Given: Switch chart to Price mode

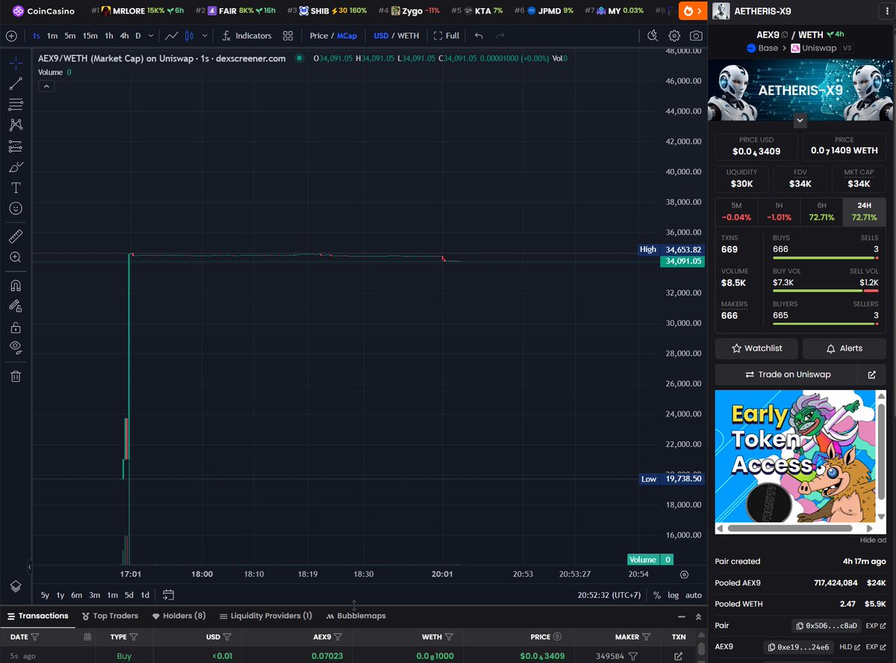Looking at the screenshot, I should point(319,36).
